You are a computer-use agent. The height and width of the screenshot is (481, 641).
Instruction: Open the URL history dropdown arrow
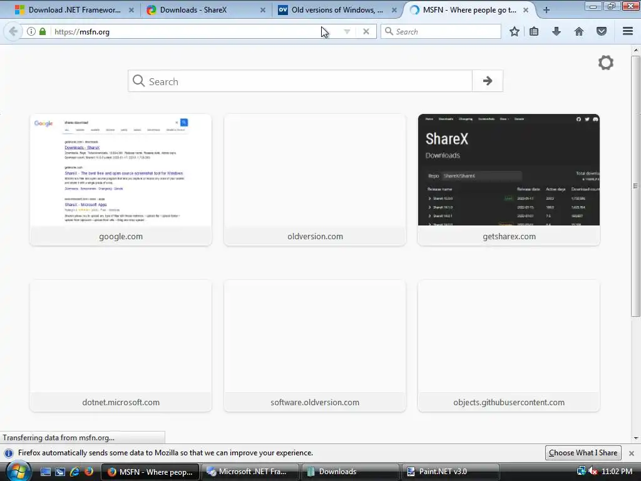347,31
